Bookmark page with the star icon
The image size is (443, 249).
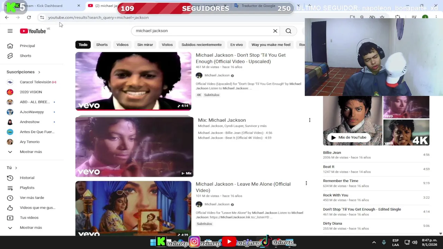tap(382, 17)
